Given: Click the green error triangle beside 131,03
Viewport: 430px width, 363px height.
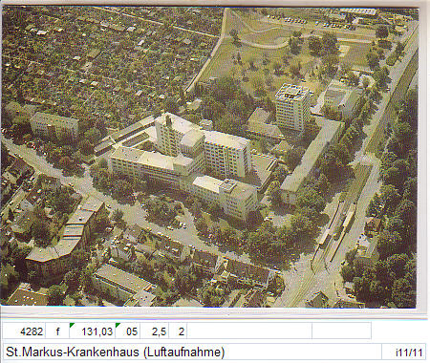Looking at the screenshot, I should [x=72, y=325].
